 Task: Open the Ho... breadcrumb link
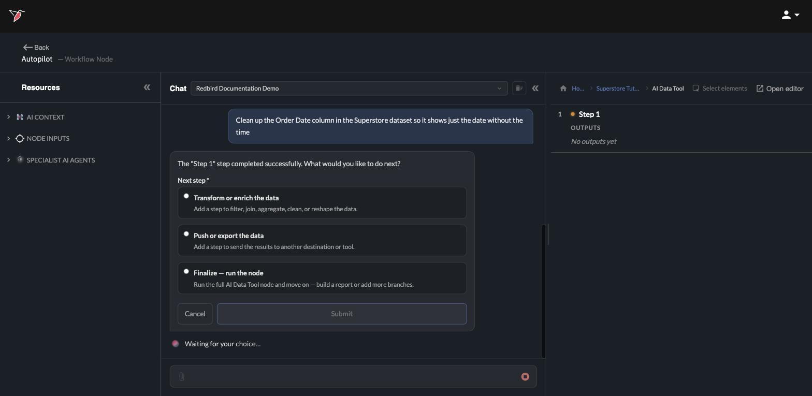point(578,89)
